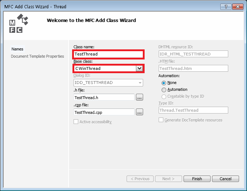Cancel the Add Class Wizard

pyautogui.click(x=226, y=179)
